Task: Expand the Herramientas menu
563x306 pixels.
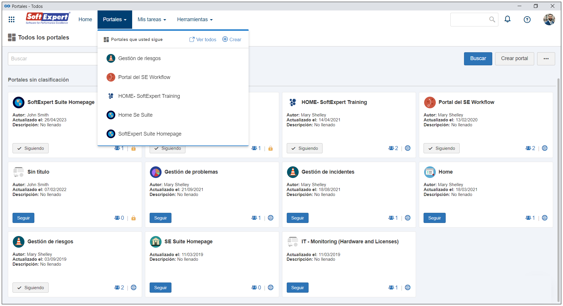Action: 195,19
